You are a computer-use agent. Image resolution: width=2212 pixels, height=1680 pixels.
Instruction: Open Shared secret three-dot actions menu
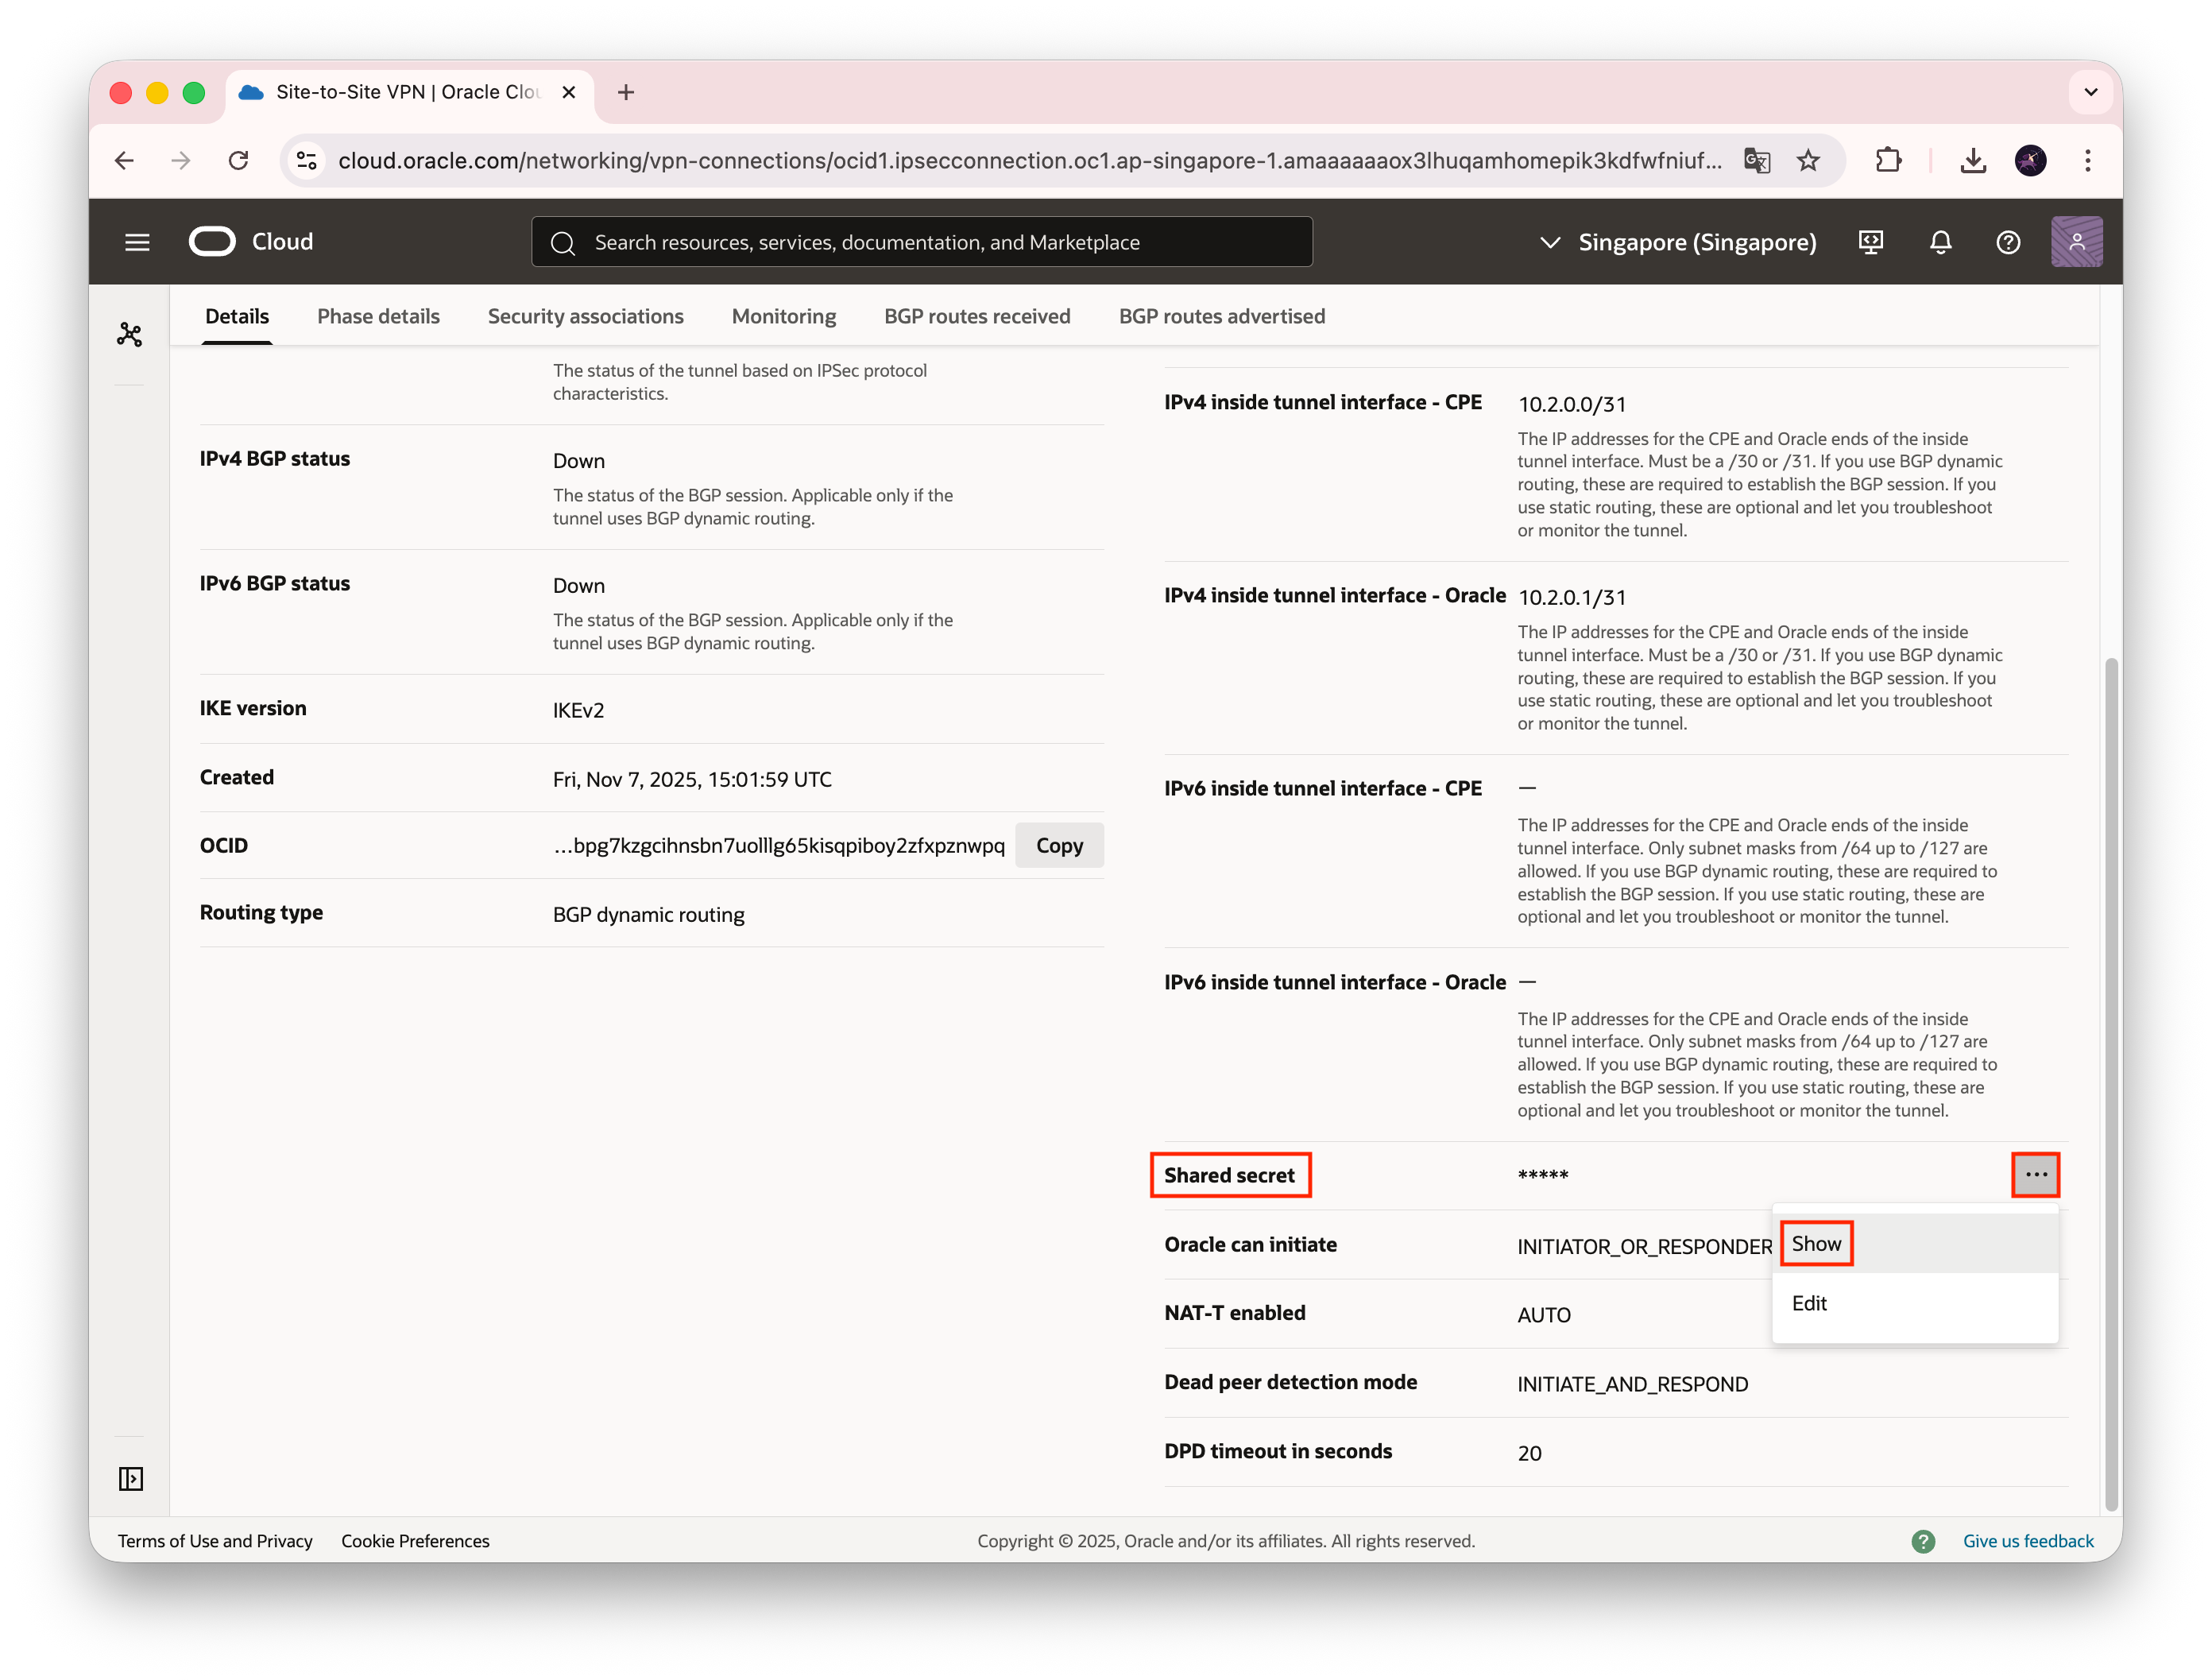(x=2036, y=1174)
